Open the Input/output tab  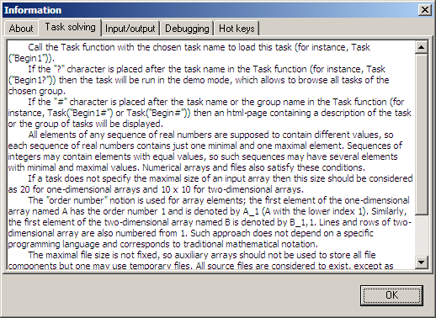pyautogui.click(x=130, y=29)
